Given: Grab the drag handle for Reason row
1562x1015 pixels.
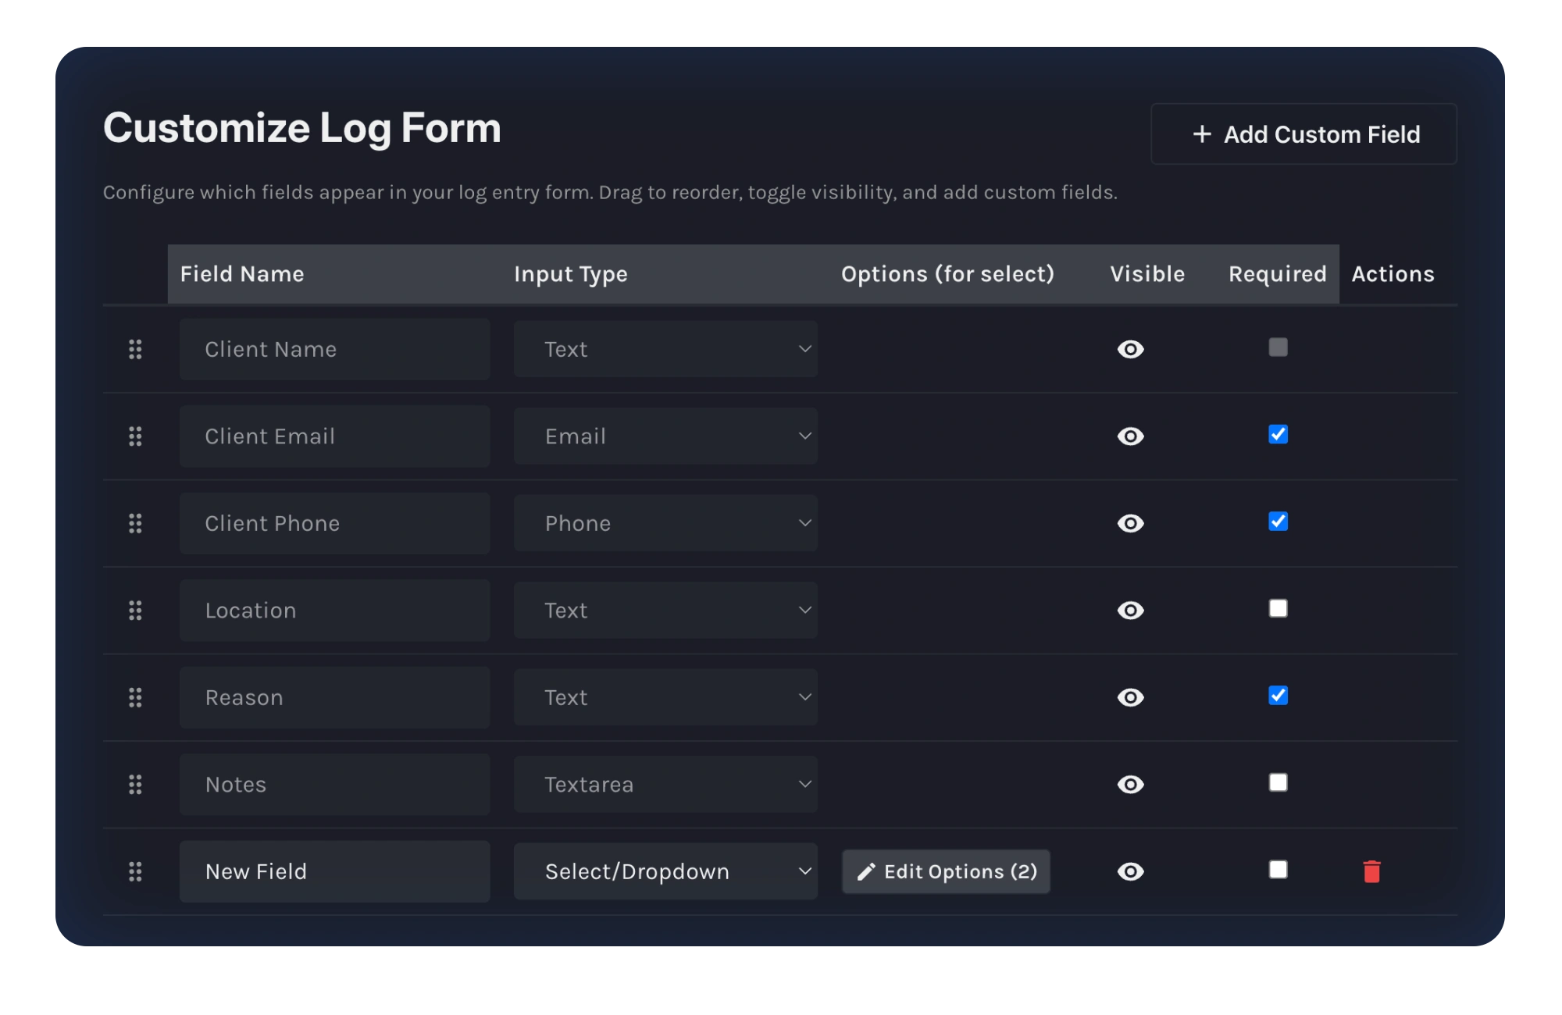Looking at the screenshot, I should coord(135,697).
